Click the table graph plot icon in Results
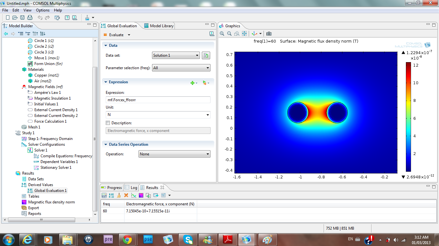The image size is (439, 246). click(x=133, y=195)
